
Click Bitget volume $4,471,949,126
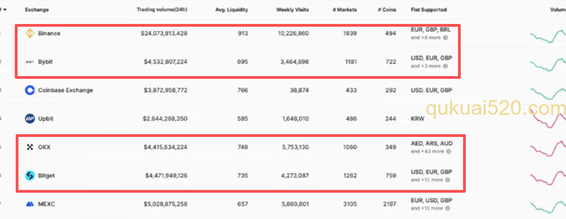[x=166, y=176]
